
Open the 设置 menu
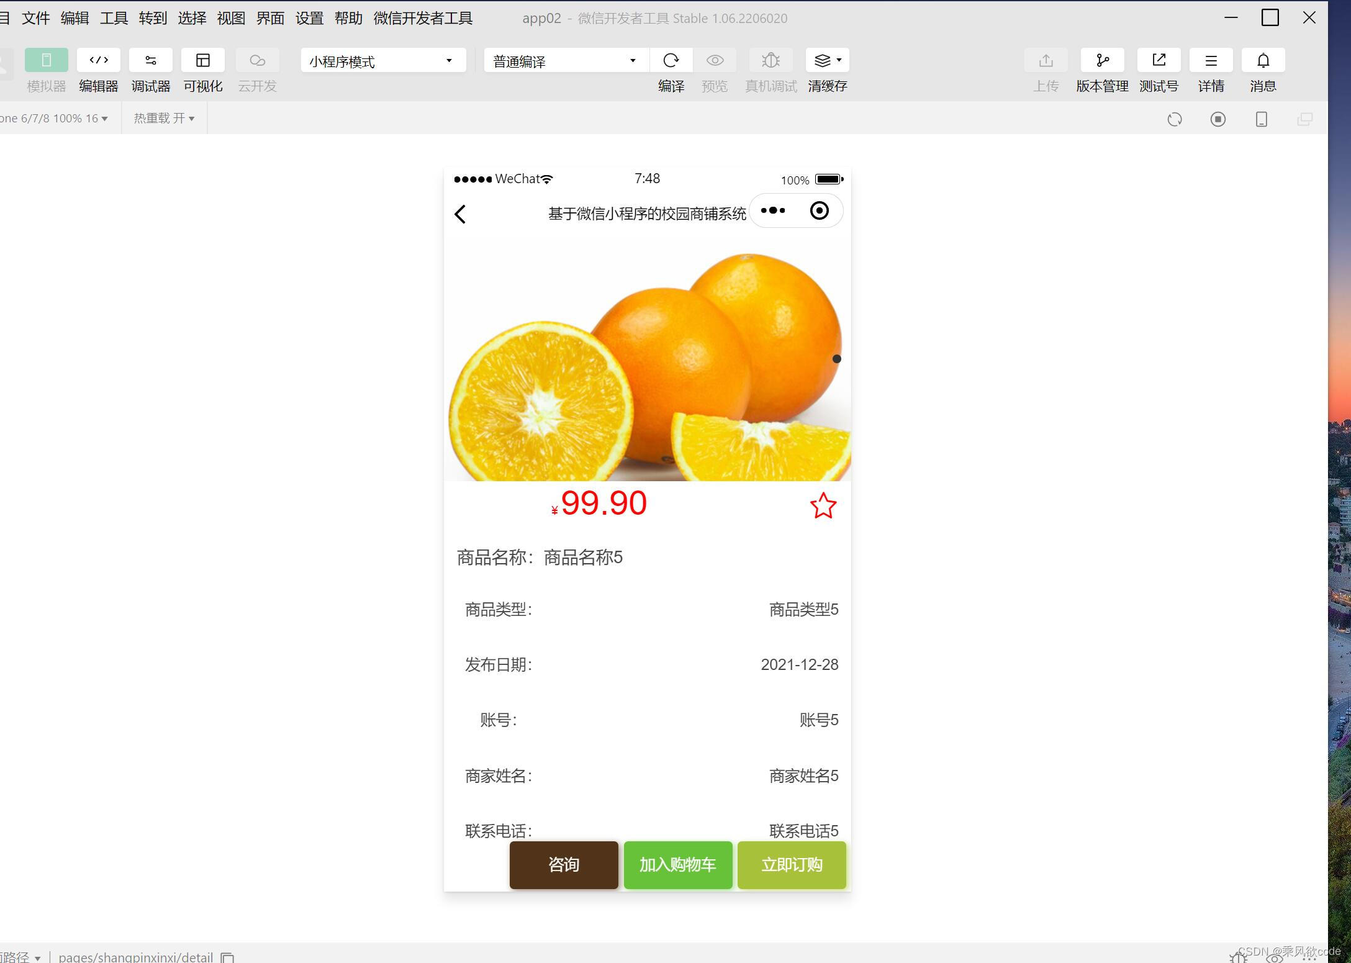(309, 18)
